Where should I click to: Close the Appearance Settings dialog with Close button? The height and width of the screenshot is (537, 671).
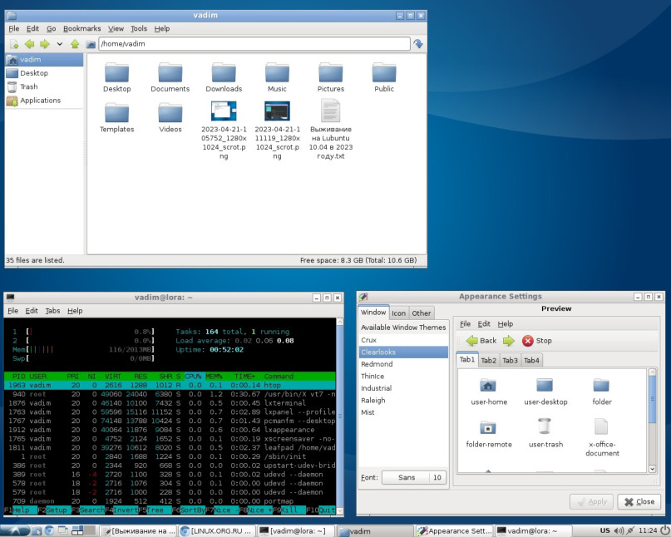(639, 501)
